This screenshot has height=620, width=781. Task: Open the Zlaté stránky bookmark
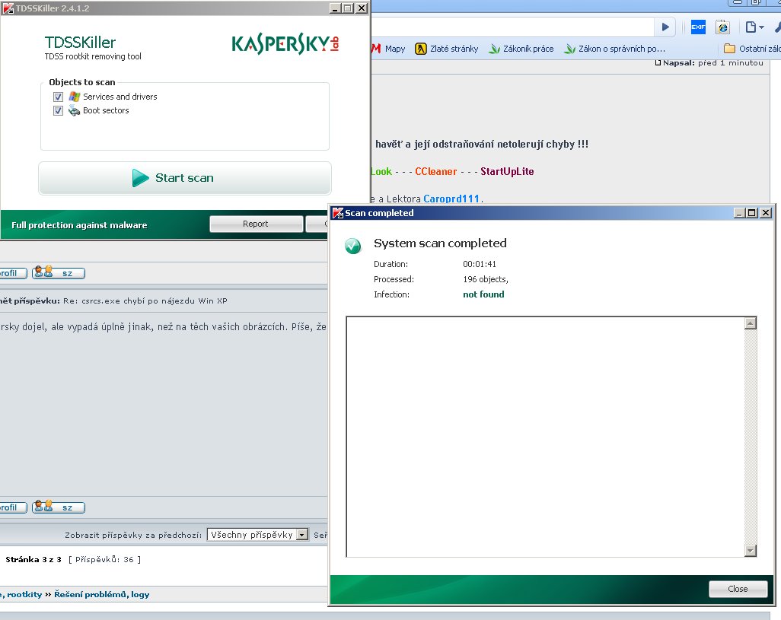point(446,49)
